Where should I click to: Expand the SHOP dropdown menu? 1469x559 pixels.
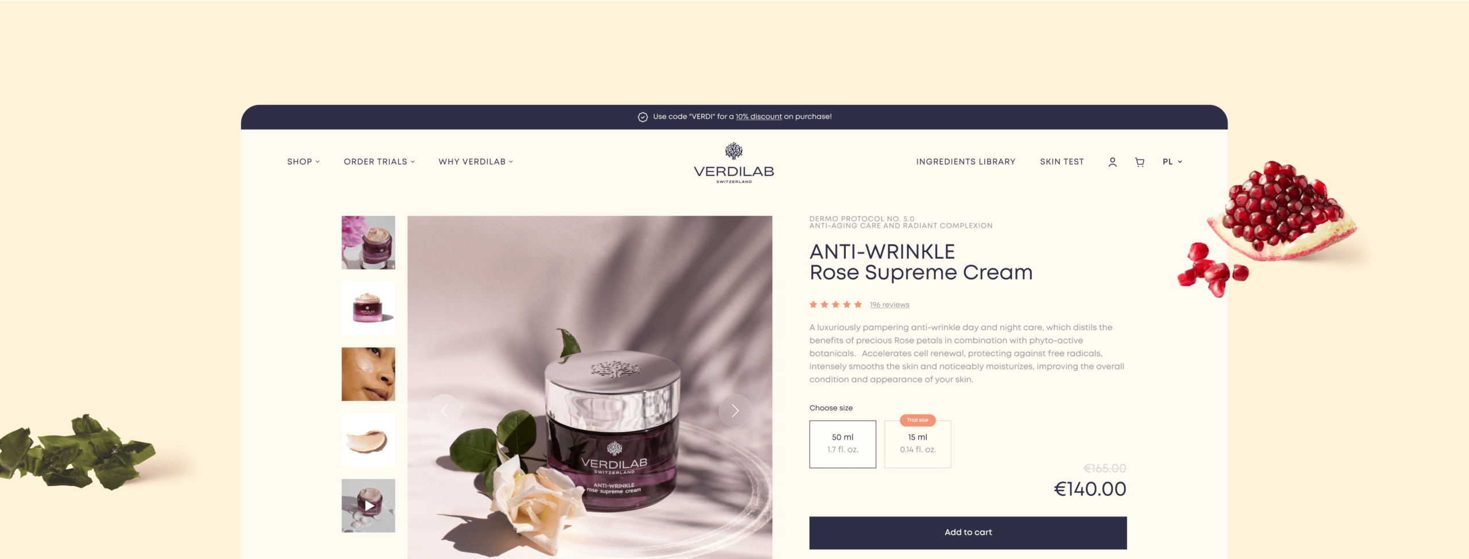click(304, 162)
